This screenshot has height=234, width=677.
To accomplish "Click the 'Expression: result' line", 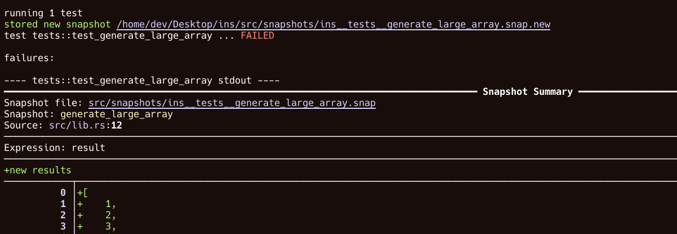I will point(54,148).
